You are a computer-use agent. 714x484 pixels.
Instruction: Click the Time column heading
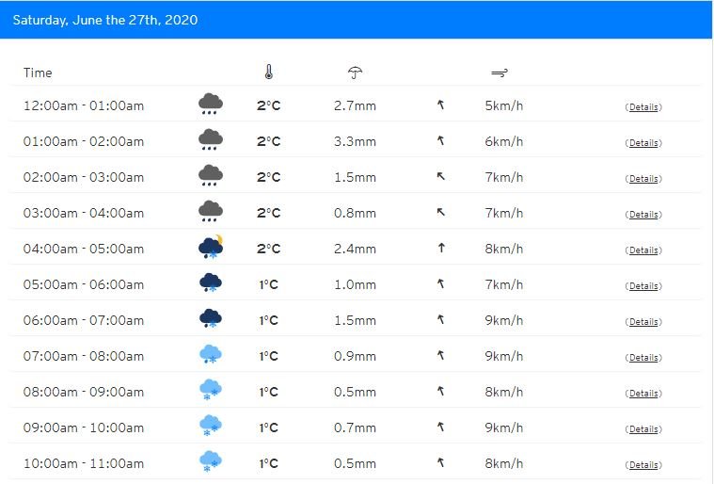[38, 73]
